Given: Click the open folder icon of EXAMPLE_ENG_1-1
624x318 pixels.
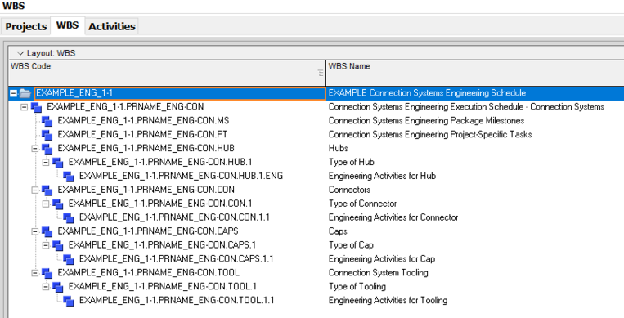Looking at the screenshot, I should [x=25, y=93].
